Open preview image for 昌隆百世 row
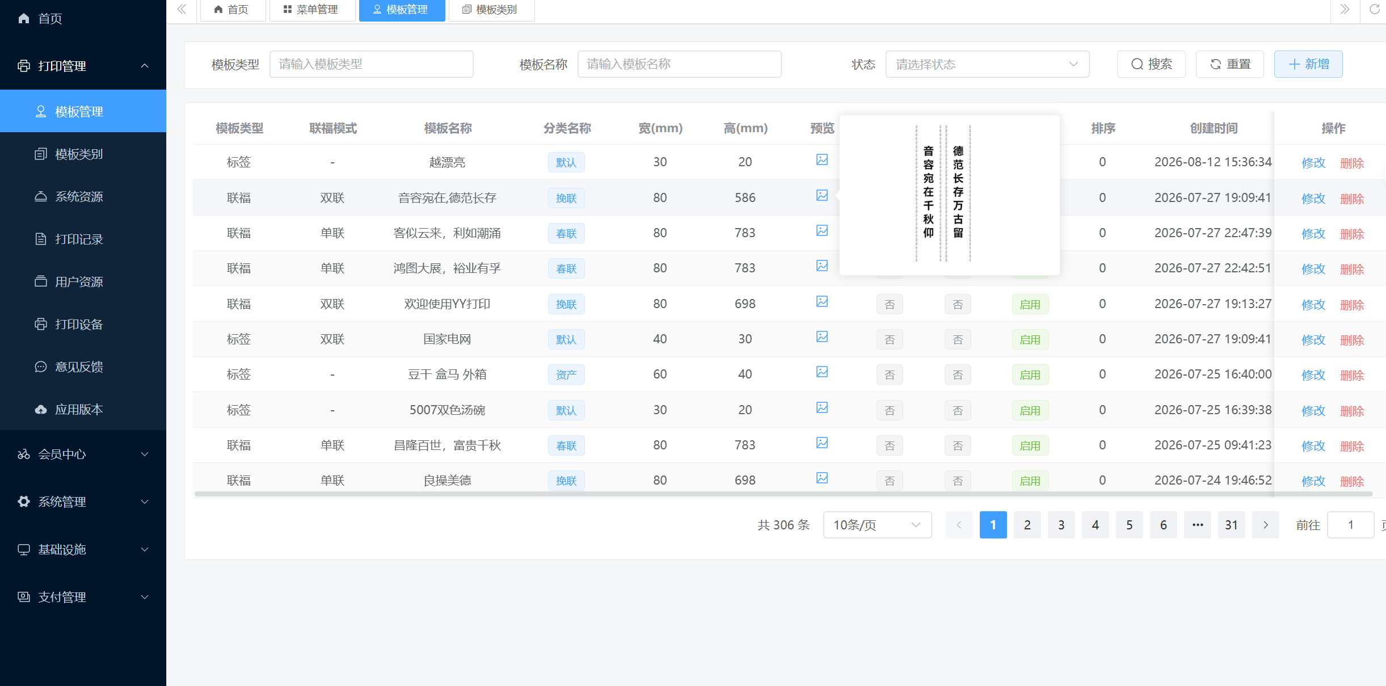The height and width of the screenshot is (686, 1386). click(822, 443)
